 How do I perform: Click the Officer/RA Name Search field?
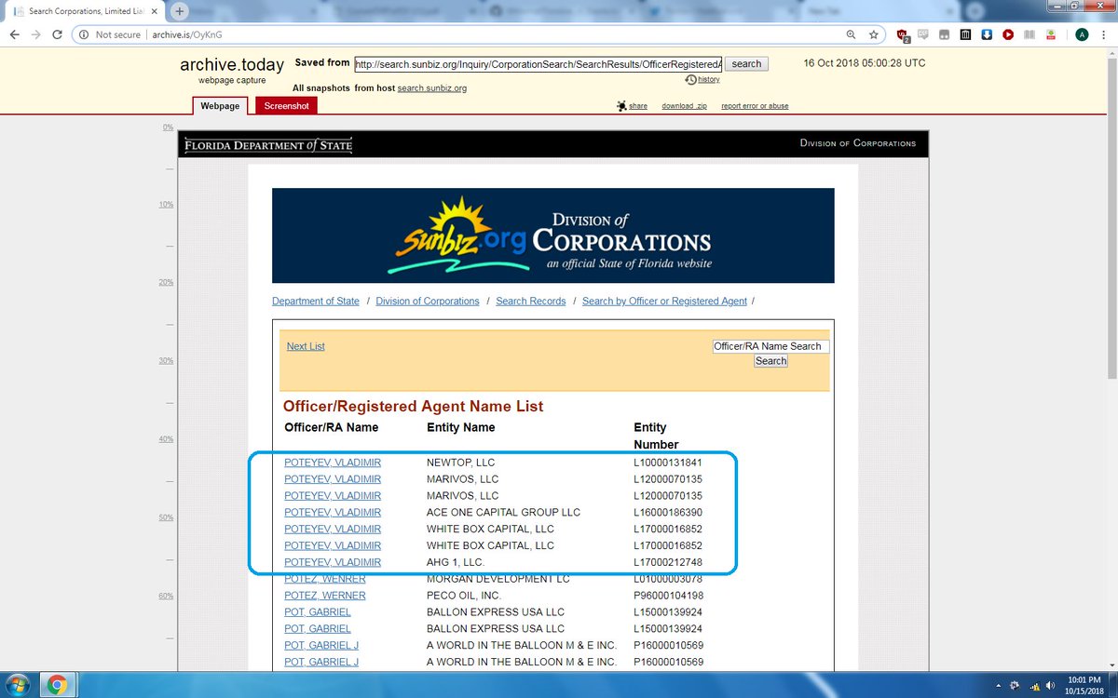(x=770, y=346)
